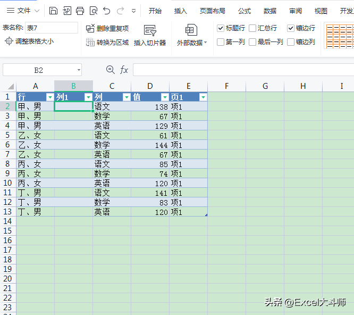Viewport: 354px width, 315px height.
Task: Click the table resize handle at bottom-right corner
Action: point(206,215)
